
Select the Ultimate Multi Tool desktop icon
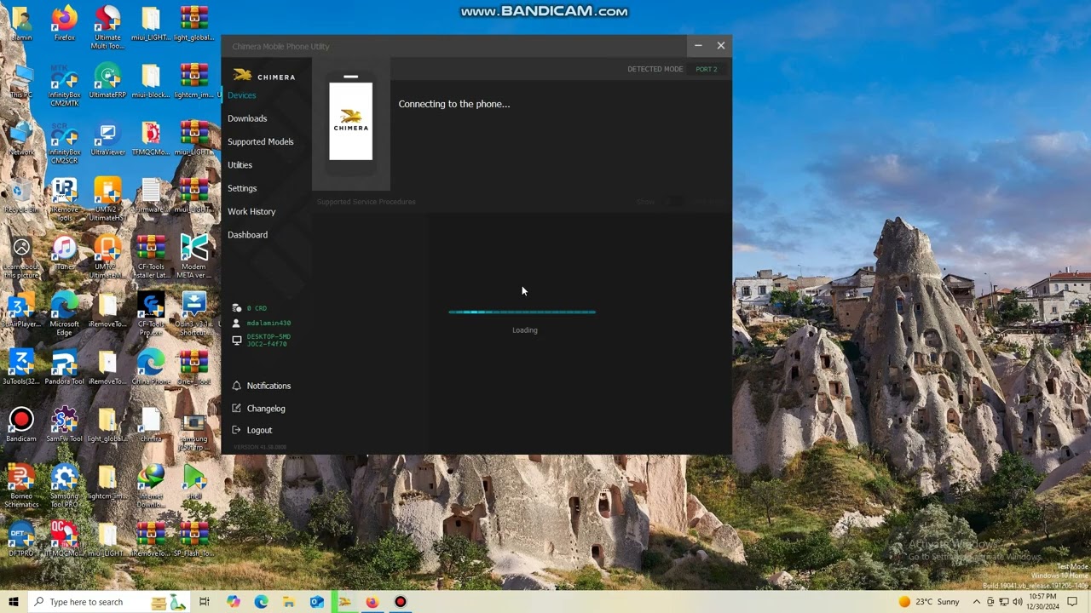coord(107,27)
